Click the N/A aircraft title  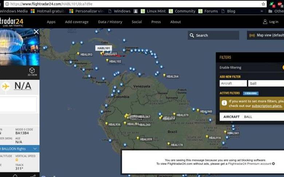point(23,86)
